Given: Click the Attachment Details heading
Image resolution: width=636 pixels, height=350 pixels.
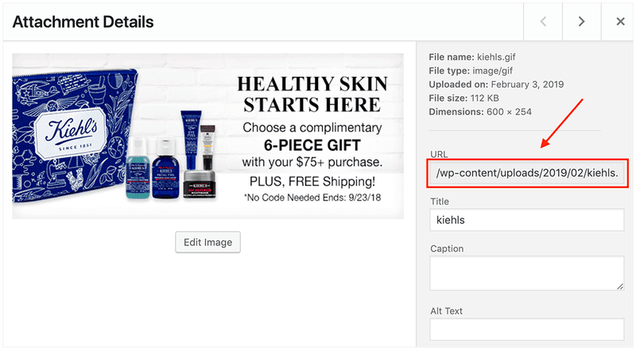Looking at the screenshot, I should pos(83,22).
